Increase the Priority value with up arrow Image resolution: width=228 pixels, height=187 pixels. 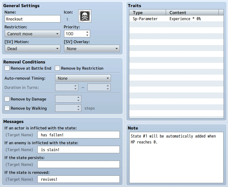point(87,32)
